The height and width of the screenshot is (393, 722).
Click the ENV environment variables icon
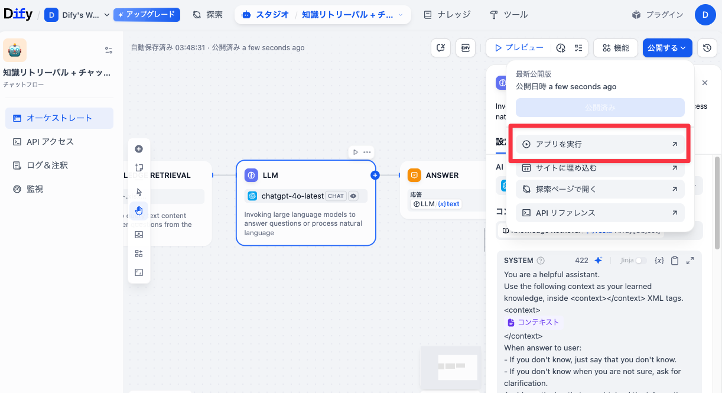[x=466, y=48]
